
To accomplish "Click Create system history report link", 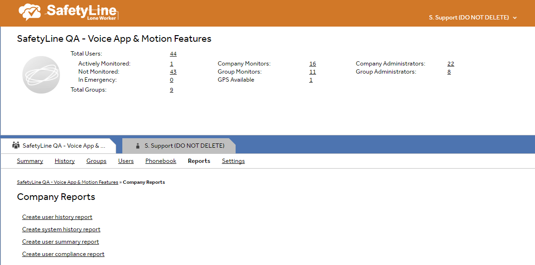I will (61, 229).
